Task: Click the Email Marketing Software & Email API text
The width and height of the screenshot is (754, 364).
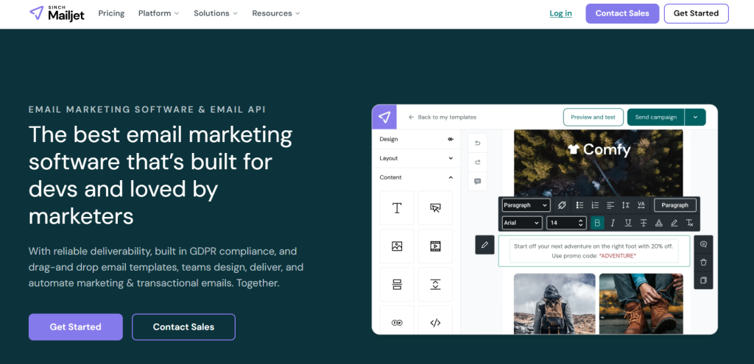Action: pyautogui.click(x=147, y=110)
